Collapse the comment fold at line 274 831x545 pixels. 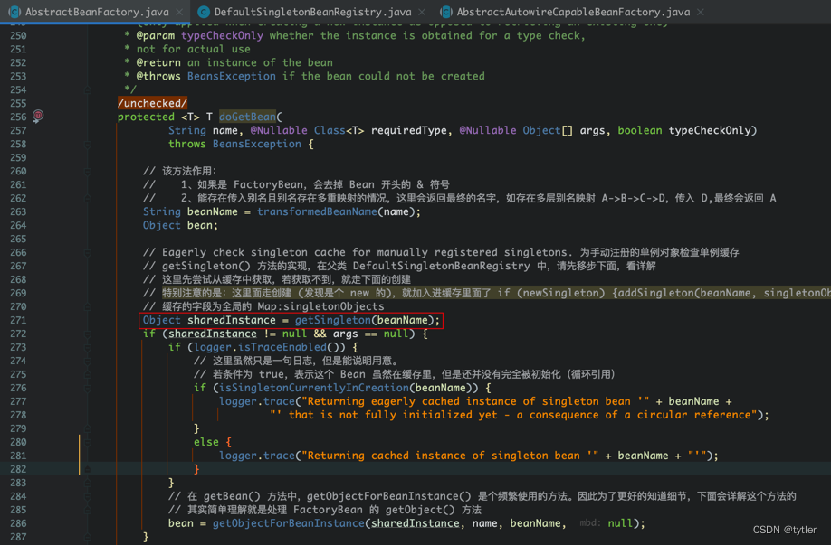tap(88, 361)
